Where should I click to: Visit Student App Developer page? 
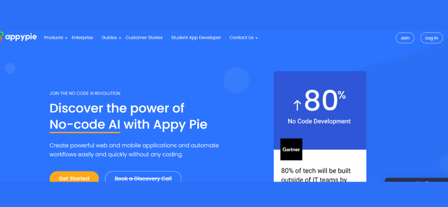coord(196,38)
